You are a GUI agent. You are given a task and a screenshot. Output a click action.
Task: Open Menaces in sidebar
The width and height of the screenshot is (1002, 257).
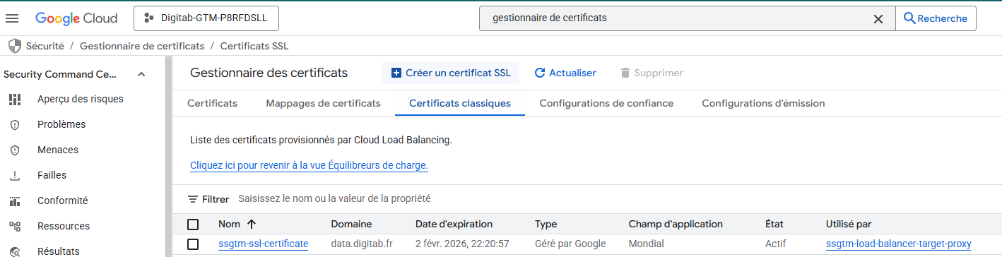(x=58, y=150)
